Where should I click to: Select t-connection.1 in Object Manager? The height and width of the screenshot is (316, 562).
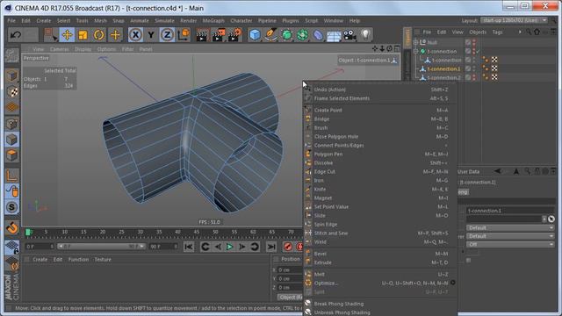pyautogui.click(x=443, y=68)
